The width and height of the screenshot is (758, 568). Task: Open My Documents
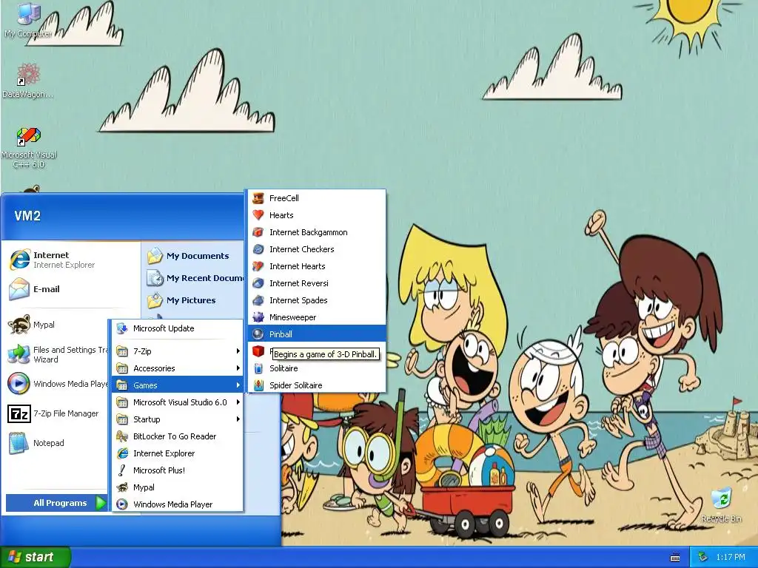[x=194, y=256]
